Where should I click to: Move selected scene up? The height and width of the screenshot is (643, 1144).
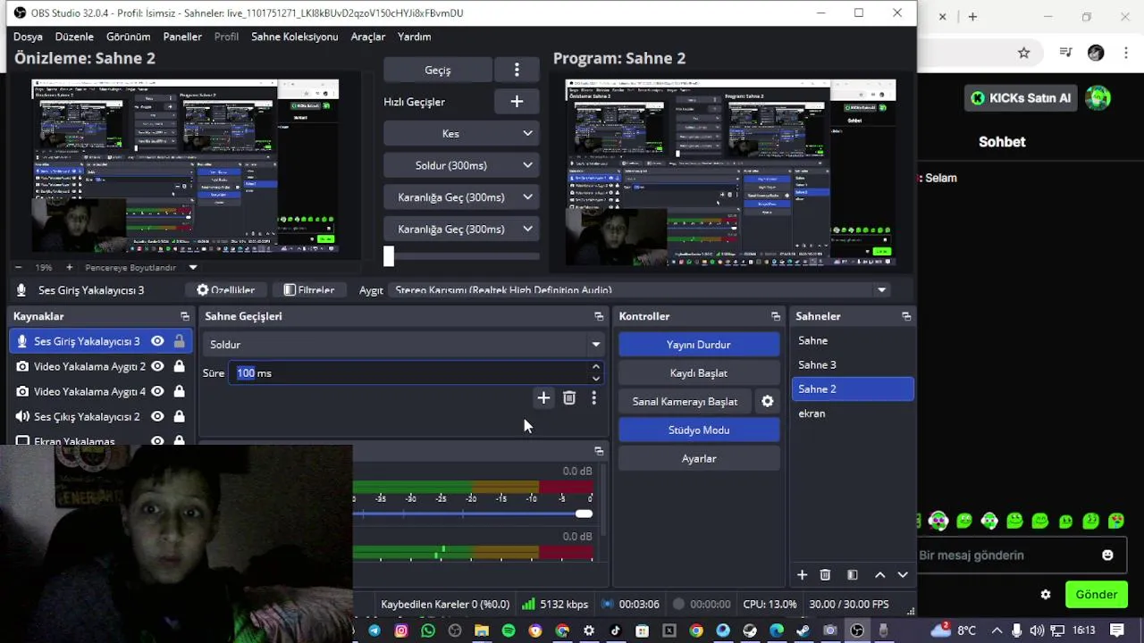pos(879,575)
